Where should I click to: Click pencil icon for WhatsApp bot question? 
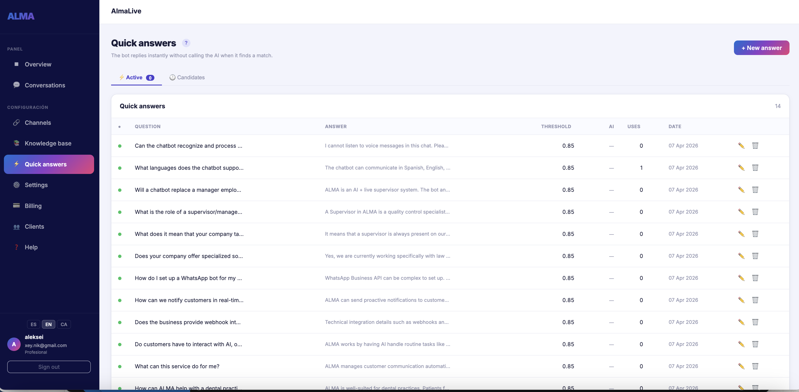[741, 278]
